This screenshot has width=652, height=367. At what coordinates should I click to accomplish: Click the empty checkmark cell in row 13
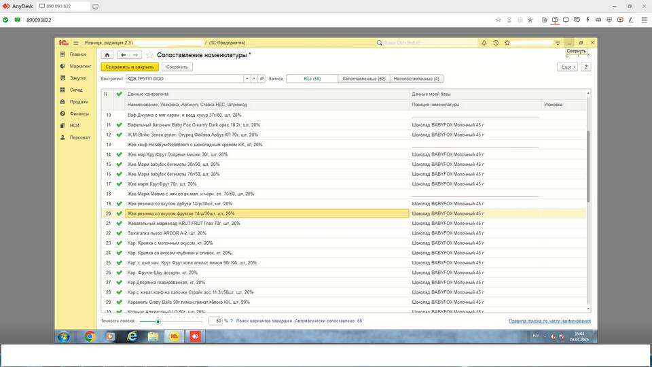pos(120,144)
